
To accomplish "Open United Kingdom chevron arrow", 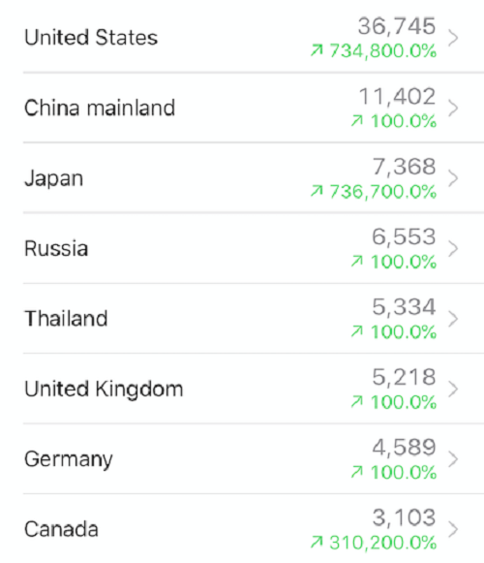I will pos(453,389).
